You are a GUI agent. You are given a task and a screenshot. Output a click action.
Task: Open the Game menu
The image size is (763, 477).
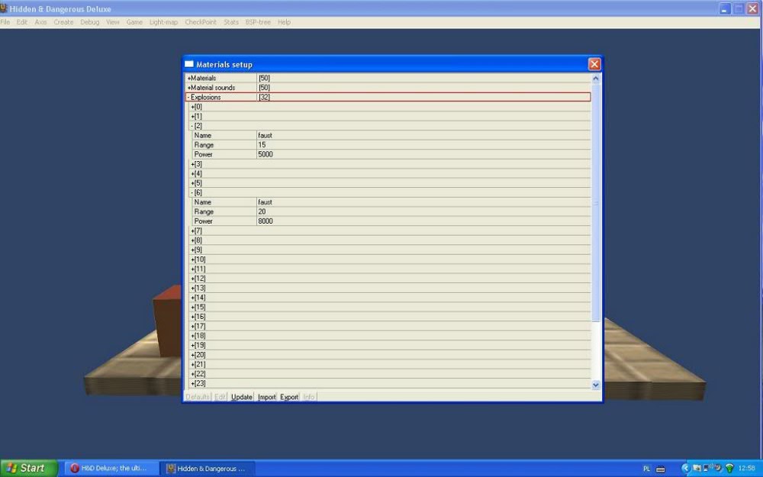pyautogui.click(x=134, y=22)
